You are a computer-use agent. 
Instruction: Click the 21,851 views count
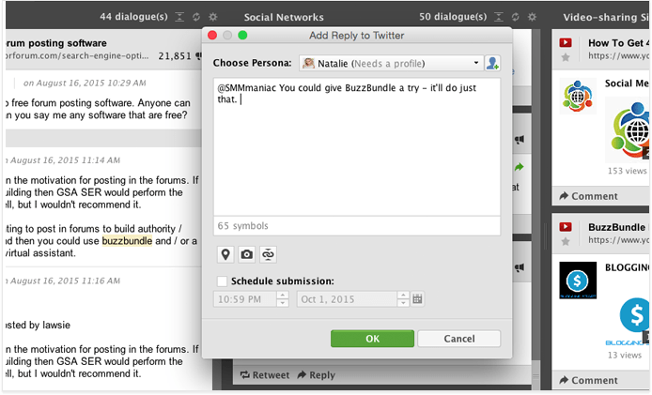click(x=175, y=56)
